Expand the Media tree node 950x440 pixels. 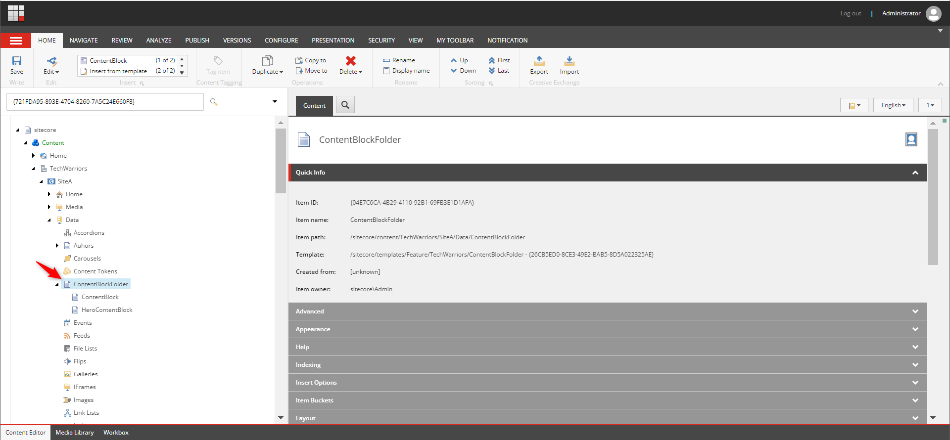point(49,207)
